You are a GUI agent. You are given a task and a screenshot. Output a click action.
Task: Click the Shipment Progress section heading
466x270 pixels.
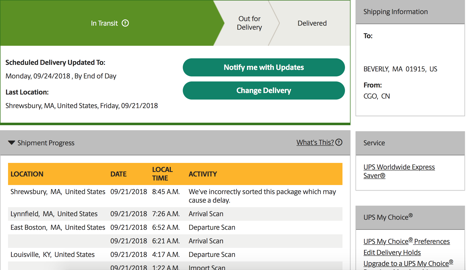coord(46,143)
